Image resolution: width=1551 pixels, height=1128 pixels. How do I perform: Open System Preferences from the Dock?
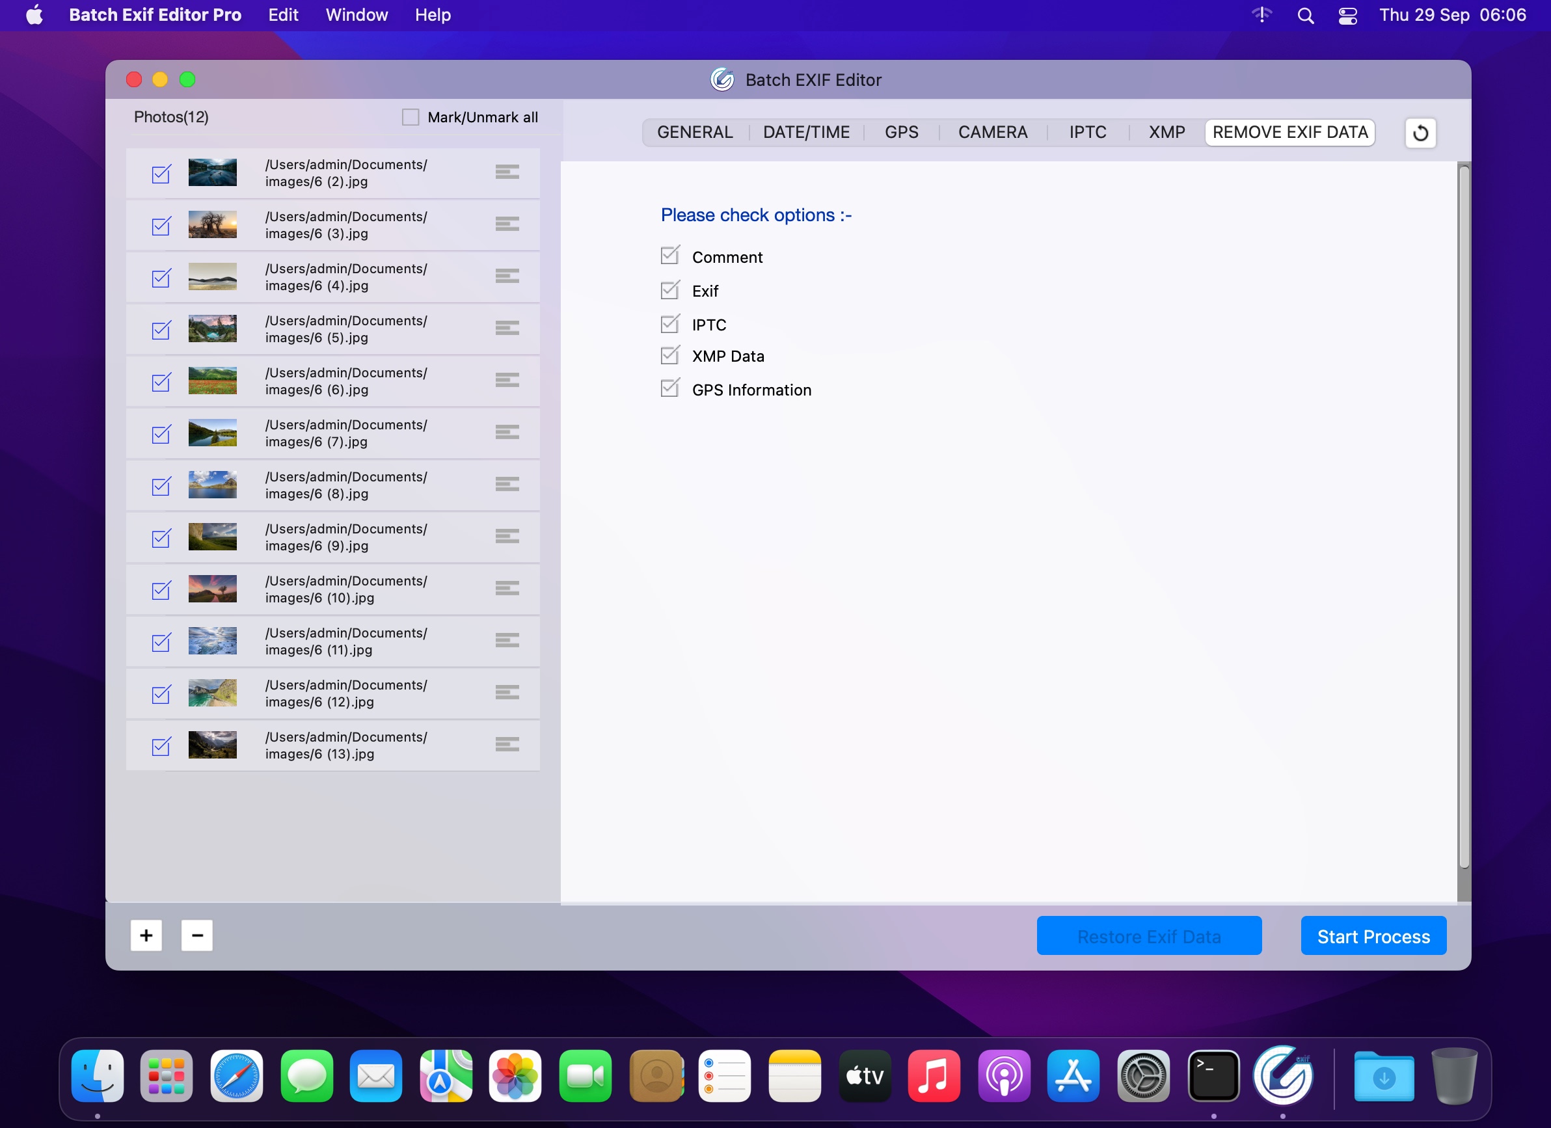[x=1144, y=1076]
